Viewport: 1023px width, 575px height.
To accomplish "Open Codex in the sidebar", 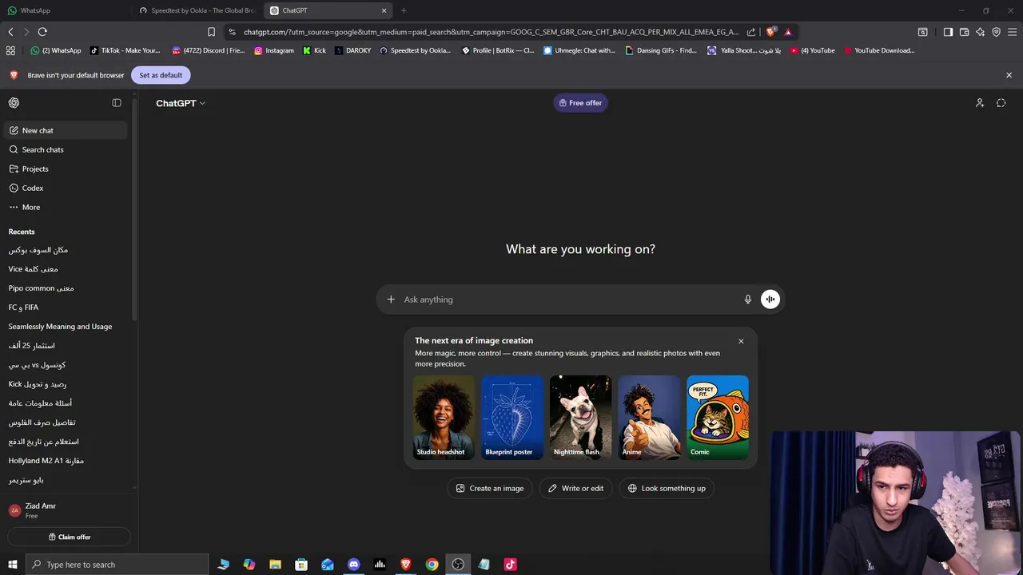I will point(66,188).
